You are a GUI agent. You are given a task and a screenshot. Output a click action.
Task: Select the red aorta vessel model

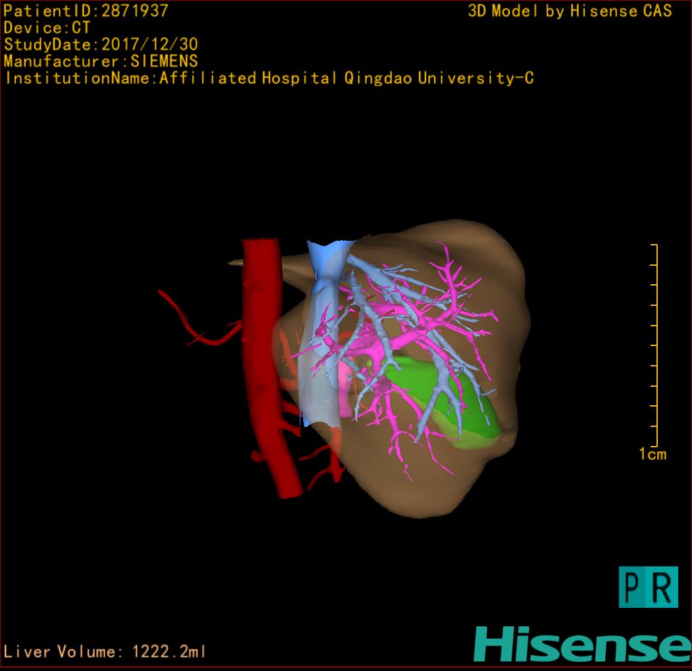[265, 368]
